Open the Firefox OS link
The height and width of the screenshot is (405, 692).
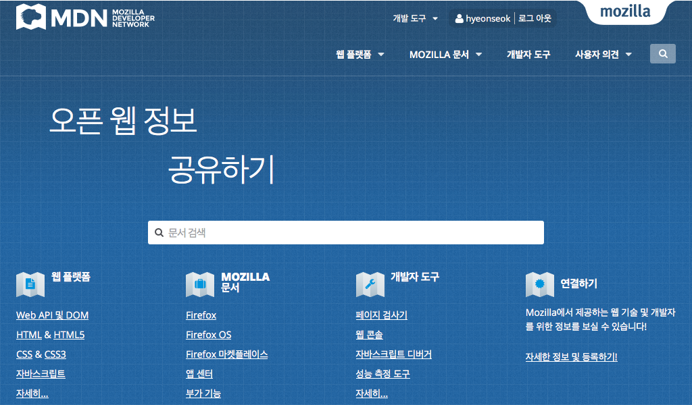(209, 335)
